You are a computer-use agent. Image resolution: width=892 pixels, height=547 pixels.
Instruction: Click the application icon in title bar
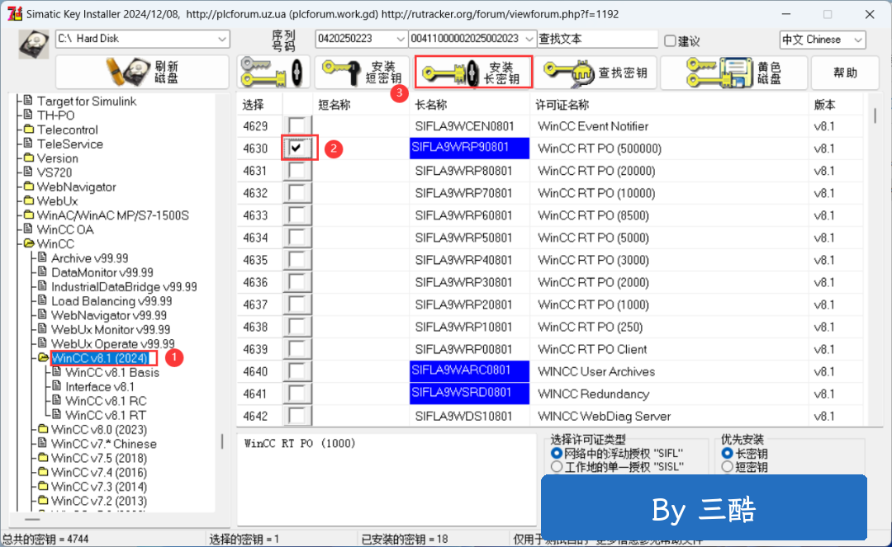coord(15,14)
